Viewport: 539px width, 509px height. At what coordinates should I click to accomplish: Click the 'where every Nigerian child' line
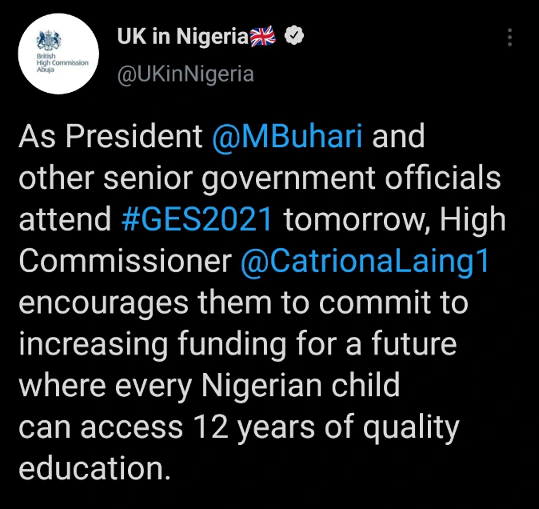208,387
